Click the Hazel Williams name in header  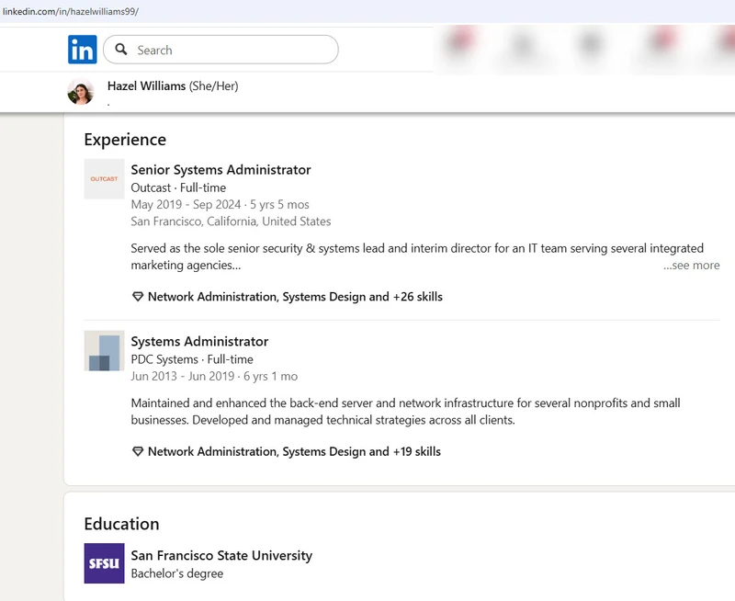click(146, 85)
